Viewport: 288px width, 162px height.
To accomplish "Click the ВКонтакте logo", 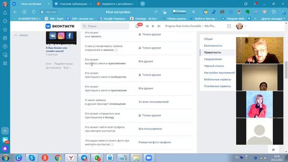I will pos(60,26).
